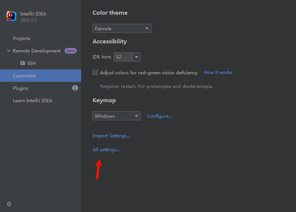Click the Import Settings... link

pyautogui.click(x=112, y=136)
